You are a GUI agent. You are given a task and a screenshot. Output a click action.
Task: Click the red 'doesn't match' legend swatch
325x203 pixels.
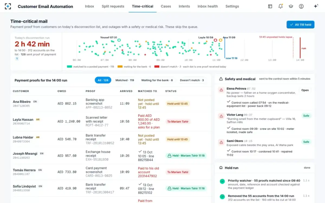pos(157,67)
